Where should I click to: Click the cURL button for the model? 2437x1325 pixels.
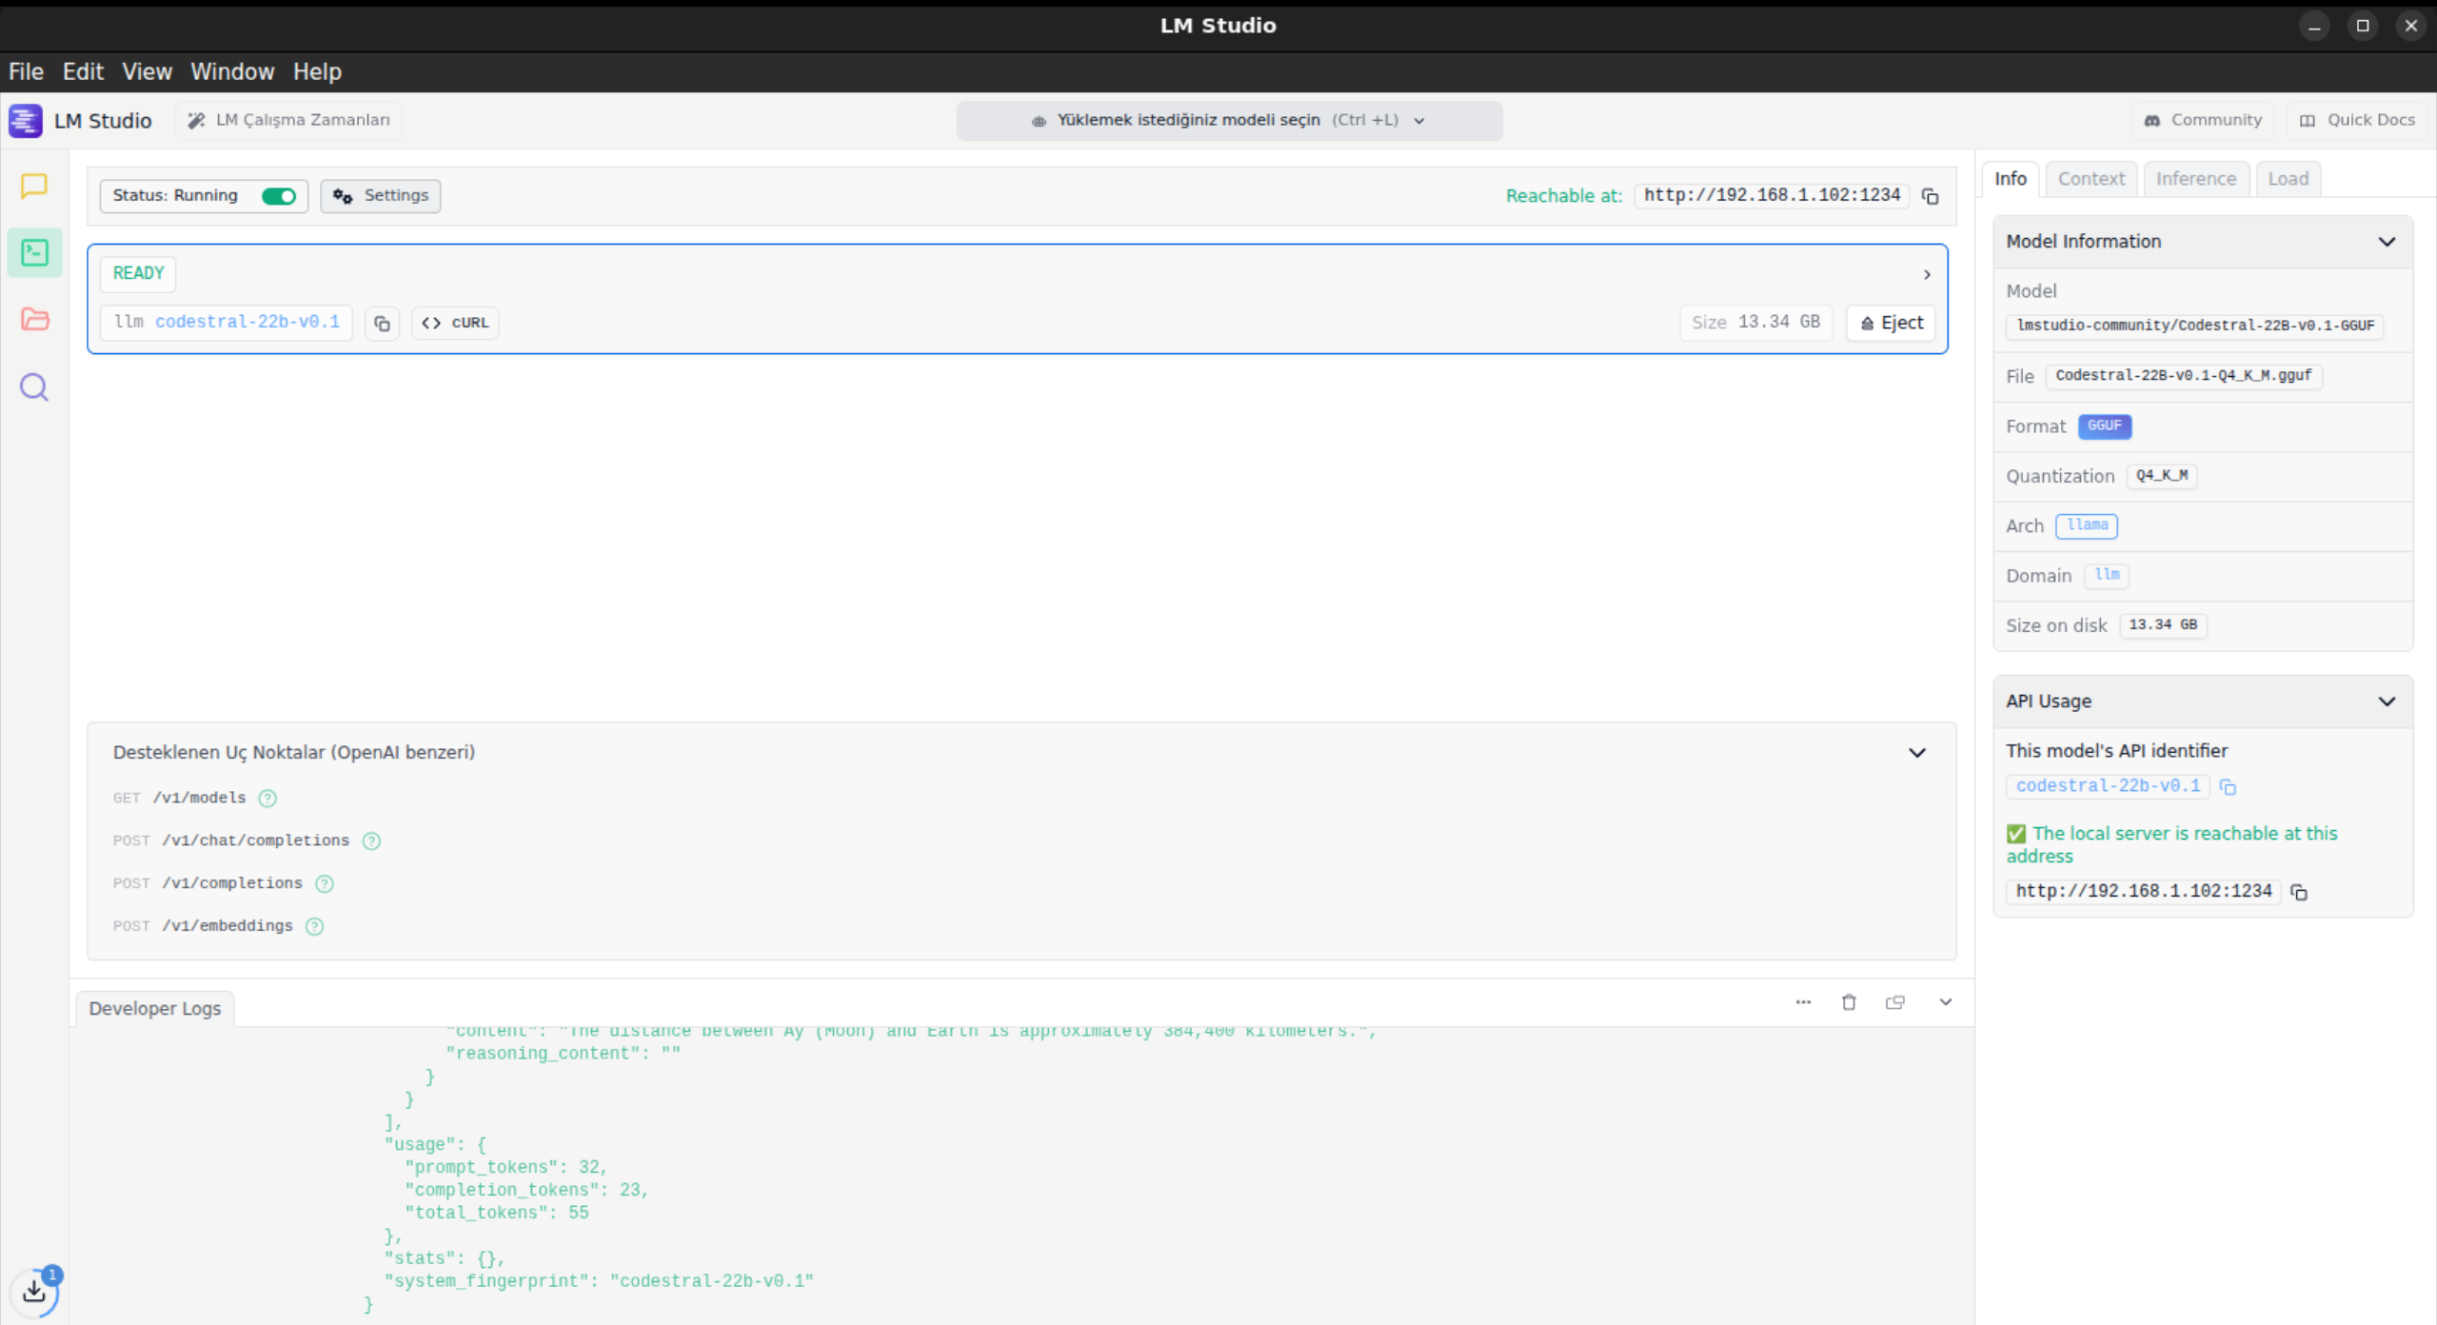point(455,323)
